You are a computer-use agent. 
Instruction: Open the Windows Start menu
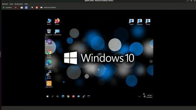[47, 96]
